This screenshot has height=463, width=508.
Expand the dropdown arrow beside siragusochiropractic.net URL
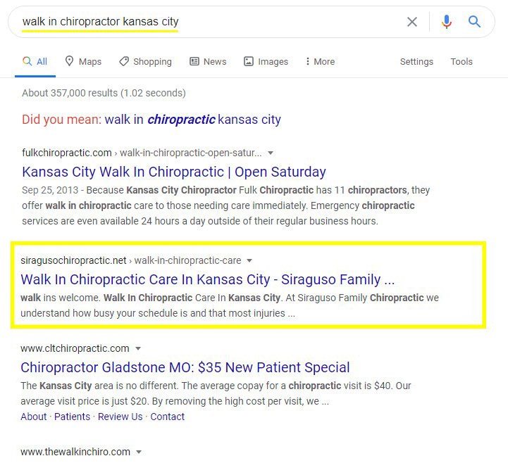tap(249, 260)
